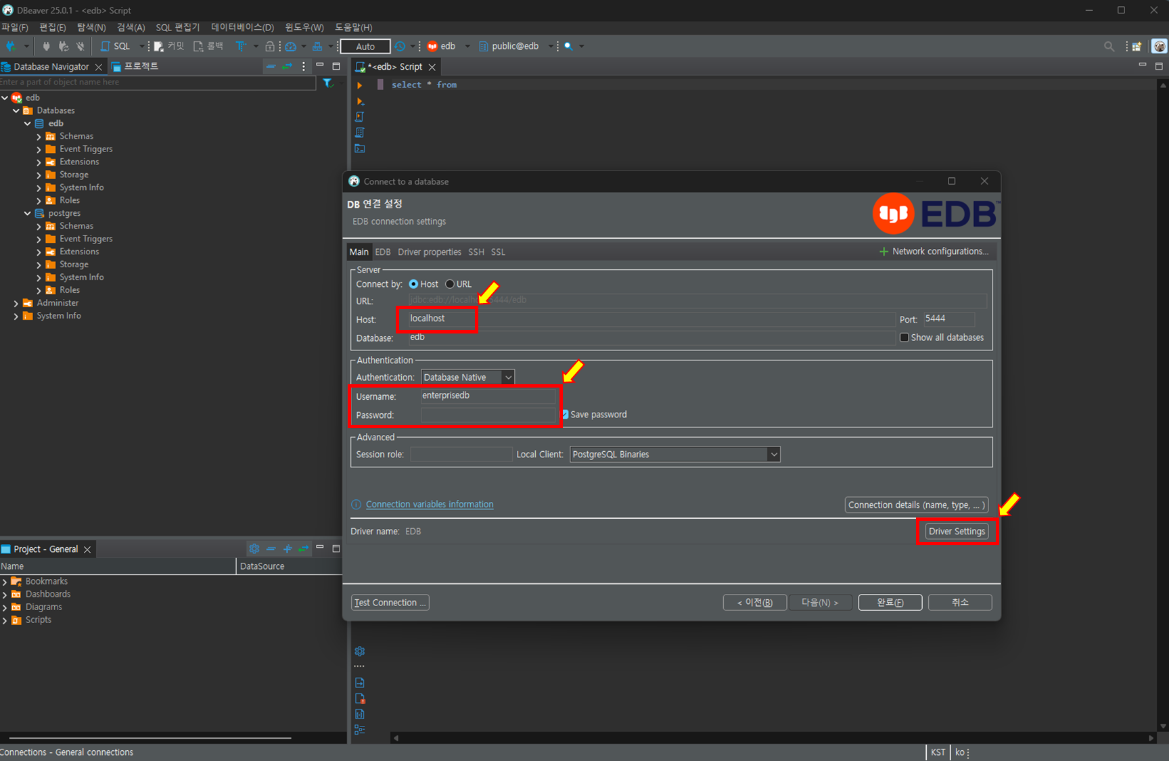Click the 취소 cancel button

(960, 603)
